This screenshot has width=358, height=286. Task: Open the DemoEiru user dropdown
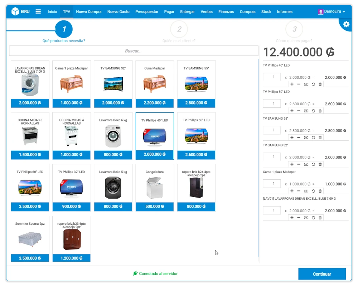331,11
